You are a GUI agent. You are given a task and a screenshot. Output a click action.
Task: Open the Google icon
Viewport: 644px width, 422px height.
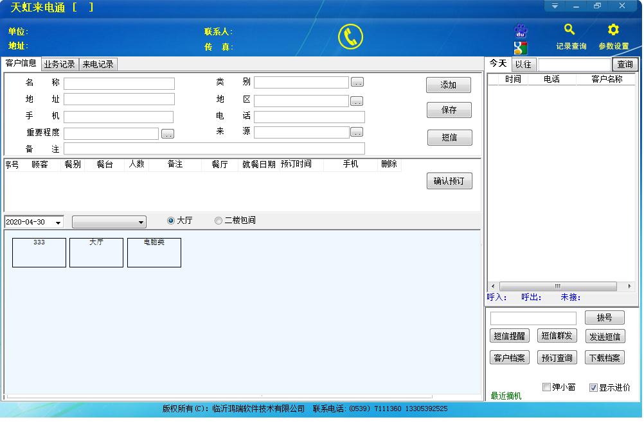pos(521,48)
